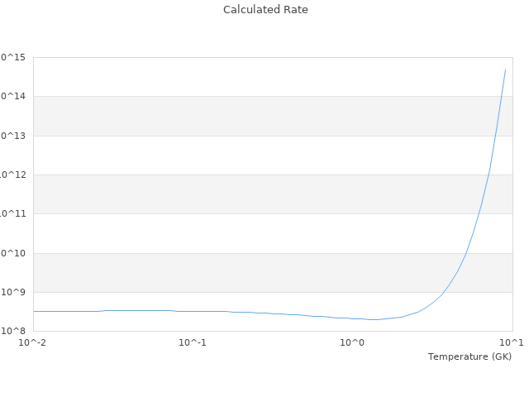529x397 pixels.
Task: Click the "Calculated Rate" chart title
Action: tap(265, 10)
